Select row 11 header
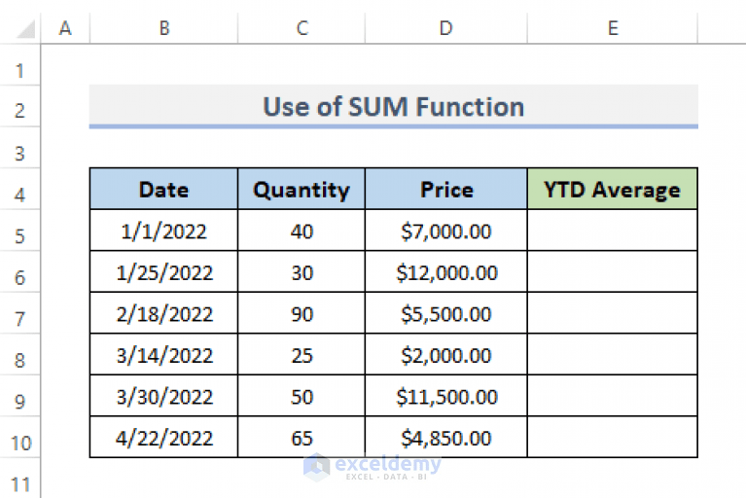746x498 pixels. 20,479
